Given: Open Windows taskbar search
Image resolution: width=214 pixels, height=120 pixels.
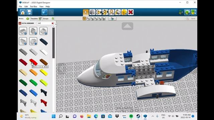Looking at the screenshot, I should pyautogui.click(x=61, y=116).
